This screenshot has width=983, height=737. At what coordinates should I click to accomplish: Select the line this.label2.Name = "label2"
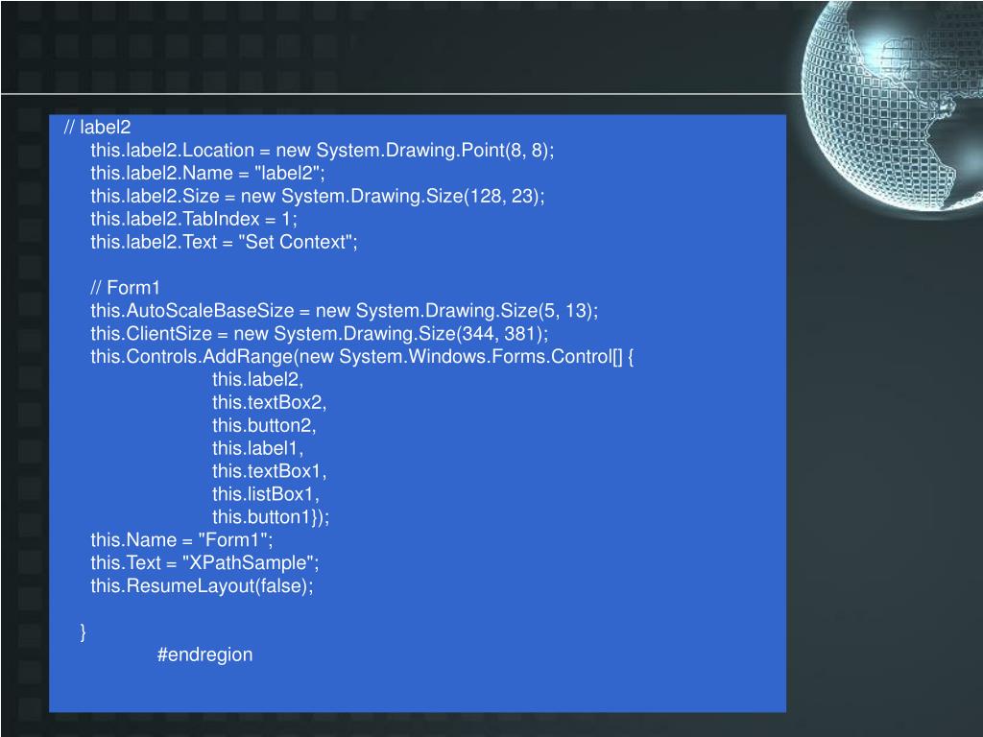[x=207, y=173]
